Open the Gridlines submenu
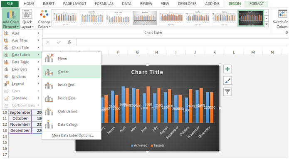 click(22, 76)
